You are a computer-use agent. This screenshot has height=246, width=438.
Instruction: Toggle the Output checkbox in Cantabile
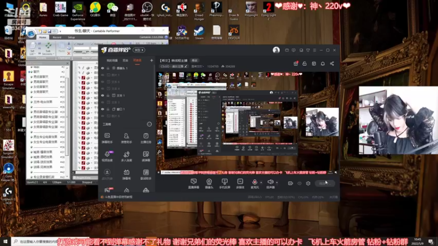(x=92, y=44)
